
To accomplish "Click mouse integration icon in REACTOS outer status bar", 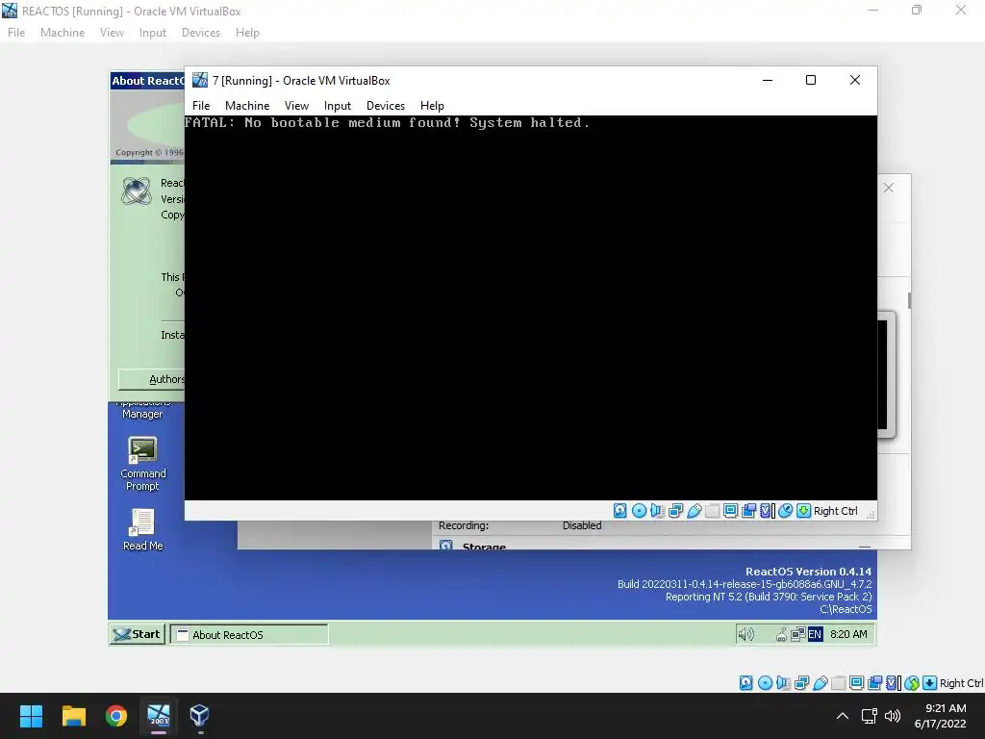I will [x=912, y=683].
